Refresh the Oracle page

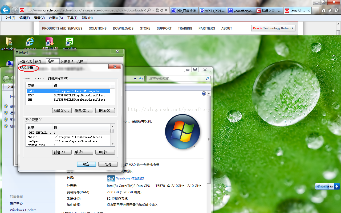click(162, 10)
